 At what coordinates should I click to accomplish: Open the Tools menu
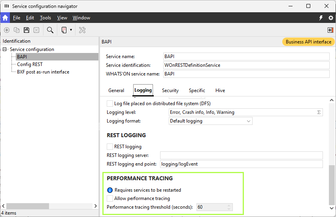pyautogui.click(x=45, y=18)
